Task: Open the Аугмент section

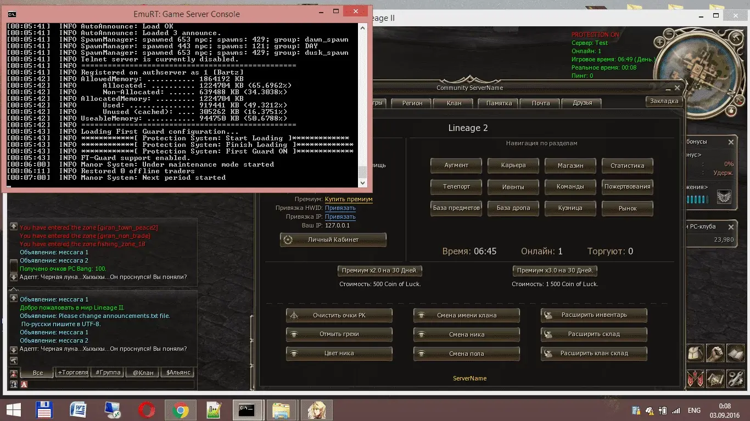Action: pyautogui.click(x=456, y=165)
